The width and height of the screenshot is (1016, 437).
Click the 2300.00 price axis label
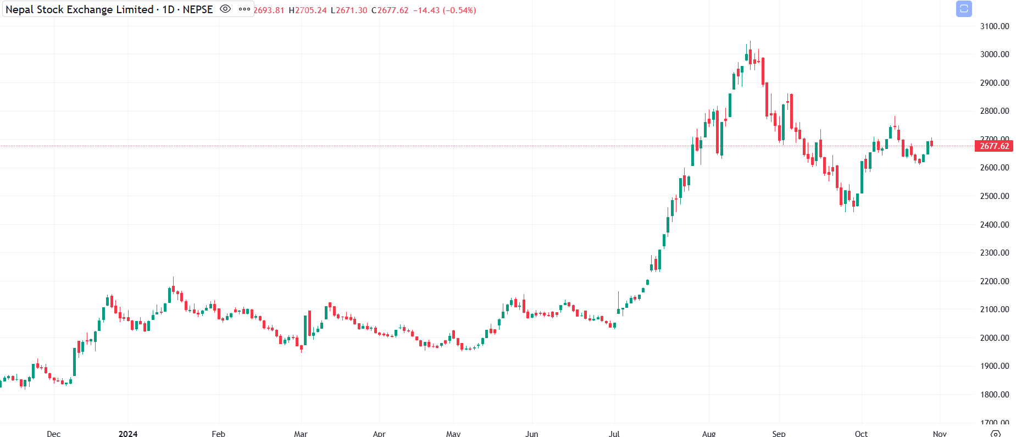pyautogui.click(x=995, y=253)
